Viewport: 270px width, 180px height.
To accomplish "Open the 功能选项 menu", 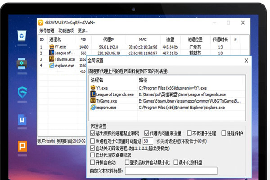I will 66,31.
